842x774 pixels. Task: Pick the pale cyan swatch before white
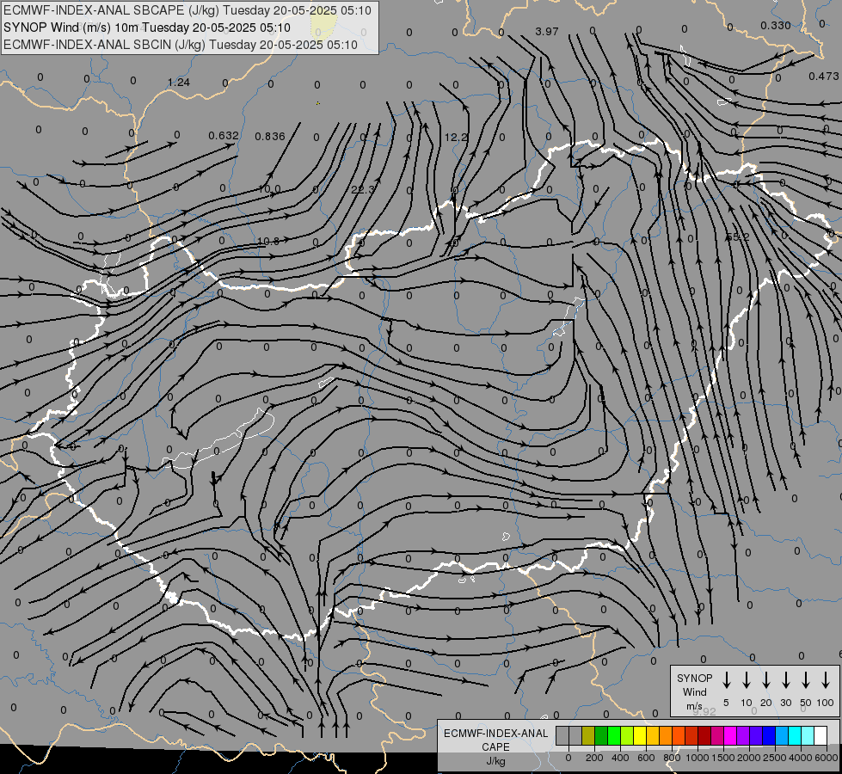(808, 735)
